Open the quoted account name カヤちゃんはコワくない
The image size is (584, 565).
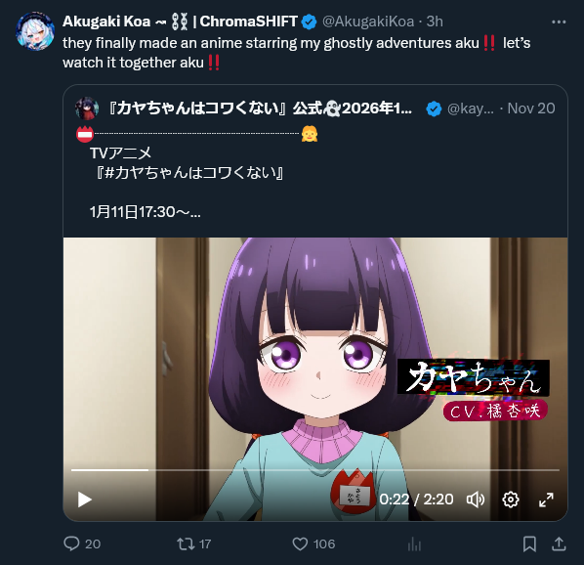260,109
